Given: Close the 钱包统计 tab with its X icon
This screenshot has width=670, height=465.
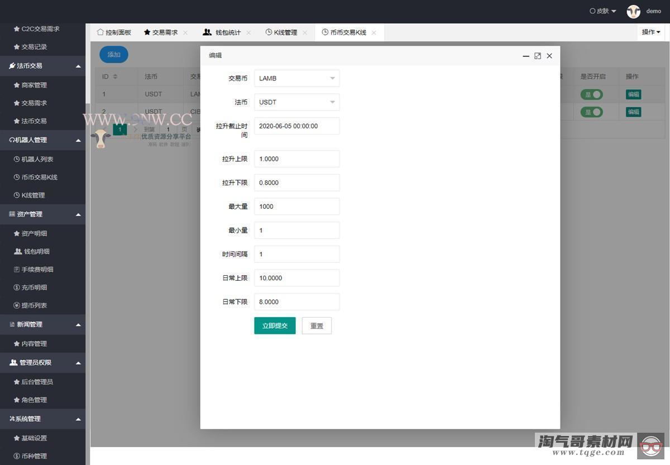Looking at the screenshot, I should click(248, 32).
